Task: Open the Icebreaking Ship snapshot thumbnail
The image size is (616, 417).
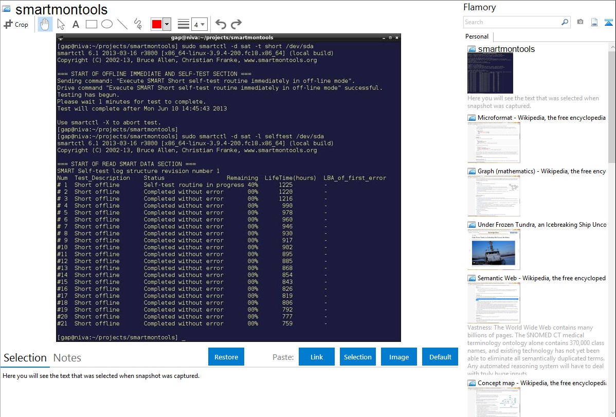Action: pyautogui.click(x=494, y=249)
